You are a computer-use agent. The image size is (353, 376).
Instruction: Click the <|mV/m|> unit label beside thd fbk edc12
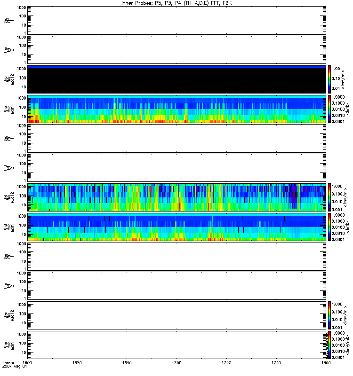pyautogui.click(x=345, y=197)
